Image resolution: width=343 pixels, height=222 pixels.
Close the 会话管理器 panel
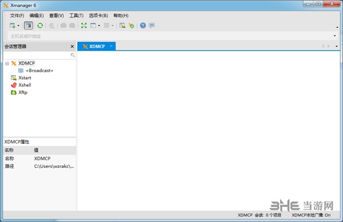pos(72,46)
